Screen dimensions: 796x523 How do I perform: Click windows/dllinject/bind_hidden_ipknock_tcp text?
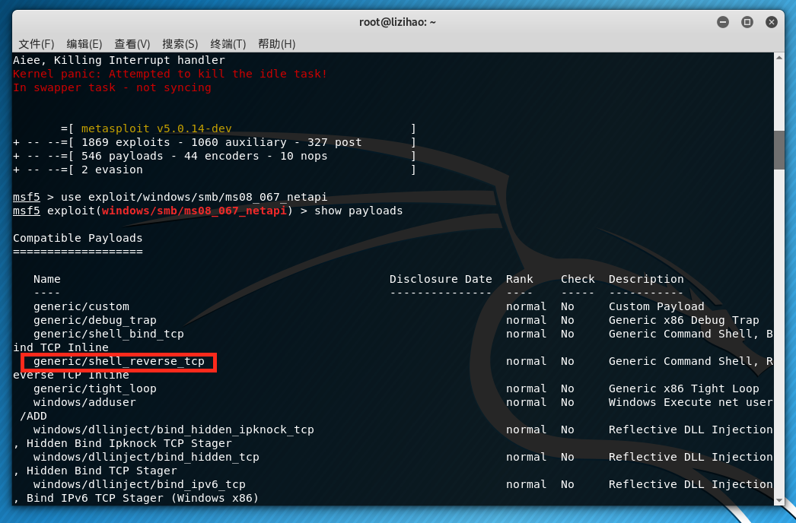click(174, 429)
